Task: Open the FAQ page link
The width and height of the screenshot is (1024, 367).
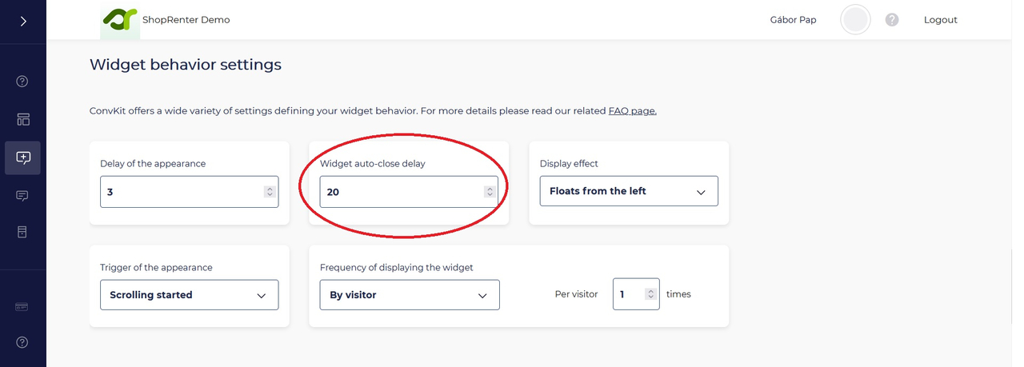Action: 632,111
